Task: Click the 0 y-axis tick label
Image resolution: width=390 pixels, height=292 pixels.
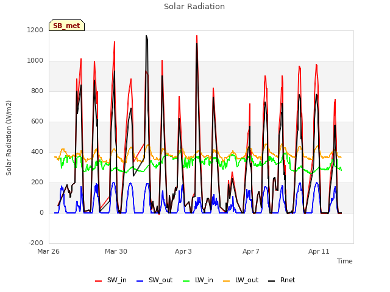Action: [x=41, y=212]
